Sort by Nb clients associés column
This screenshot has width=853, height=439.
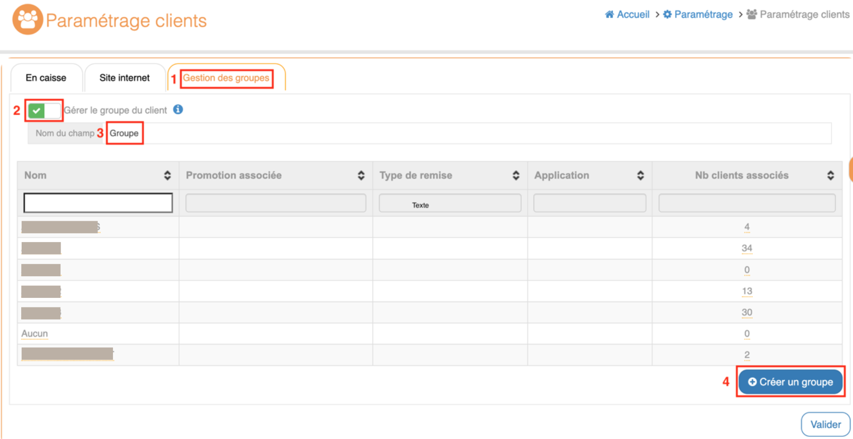[830, 175]
